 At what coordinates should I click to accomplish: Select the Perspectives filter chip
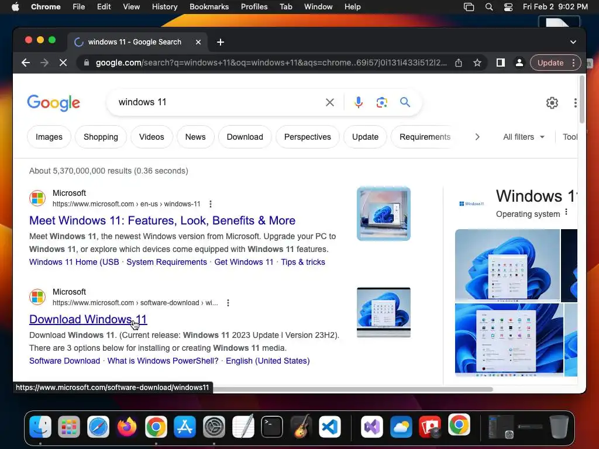(308, 137)
